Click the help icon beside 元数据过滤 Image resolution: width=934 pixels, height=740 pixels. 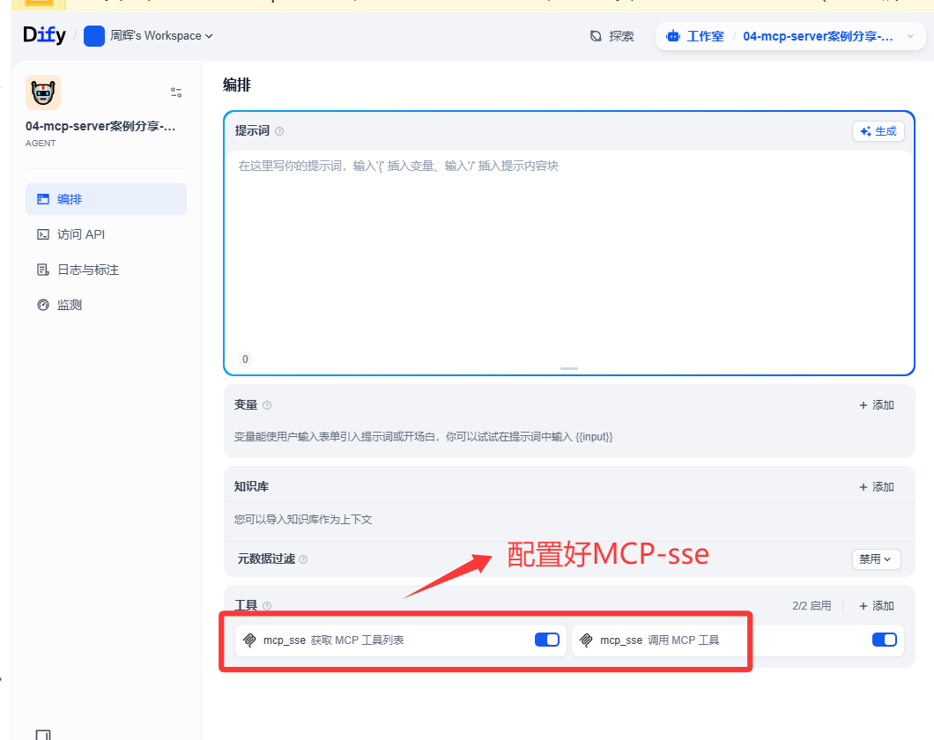303,559
